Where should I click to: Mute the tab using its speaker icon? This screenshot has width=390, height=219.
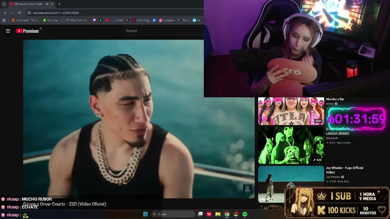coord(47,4)
